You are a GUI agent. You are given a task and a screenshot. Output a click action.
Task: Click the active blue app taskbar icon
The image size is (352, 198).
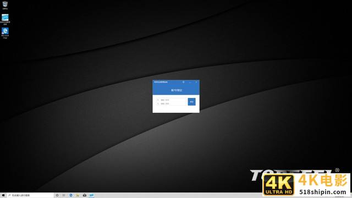(91, 195)
